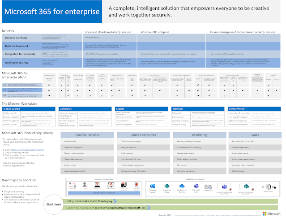Click the SharePoint Online icon

(x=166, y=186)
